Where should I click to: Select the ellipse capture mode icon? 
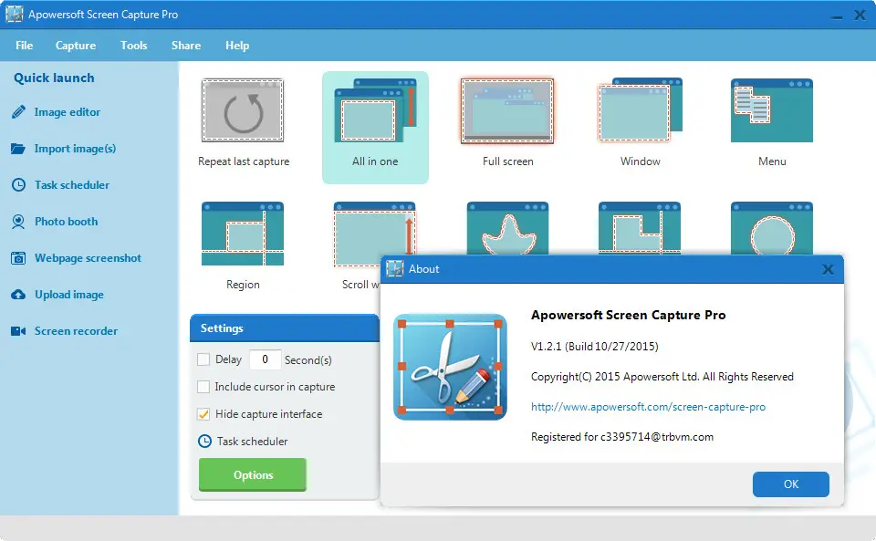pyautogui.click(x=772, y=228)
